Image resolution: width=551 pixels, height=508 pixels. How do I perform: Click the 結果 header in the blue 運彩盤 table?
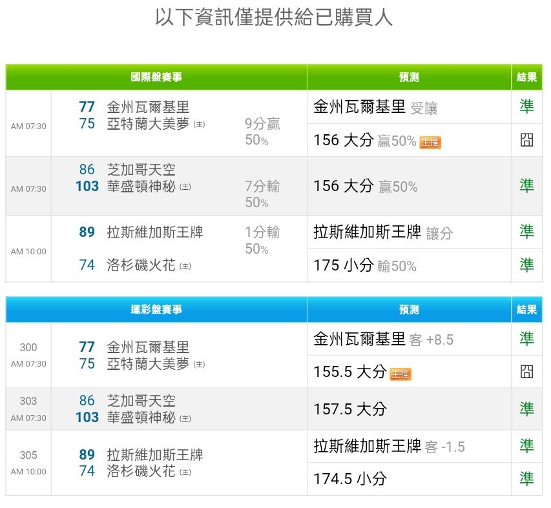click(526, 310)
